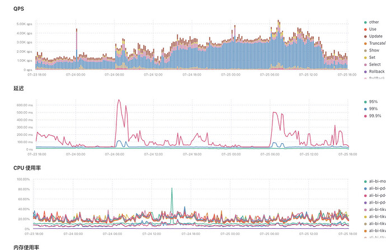
Task: Toggle the Select series legend entry
Action: (x=372, y=64)
